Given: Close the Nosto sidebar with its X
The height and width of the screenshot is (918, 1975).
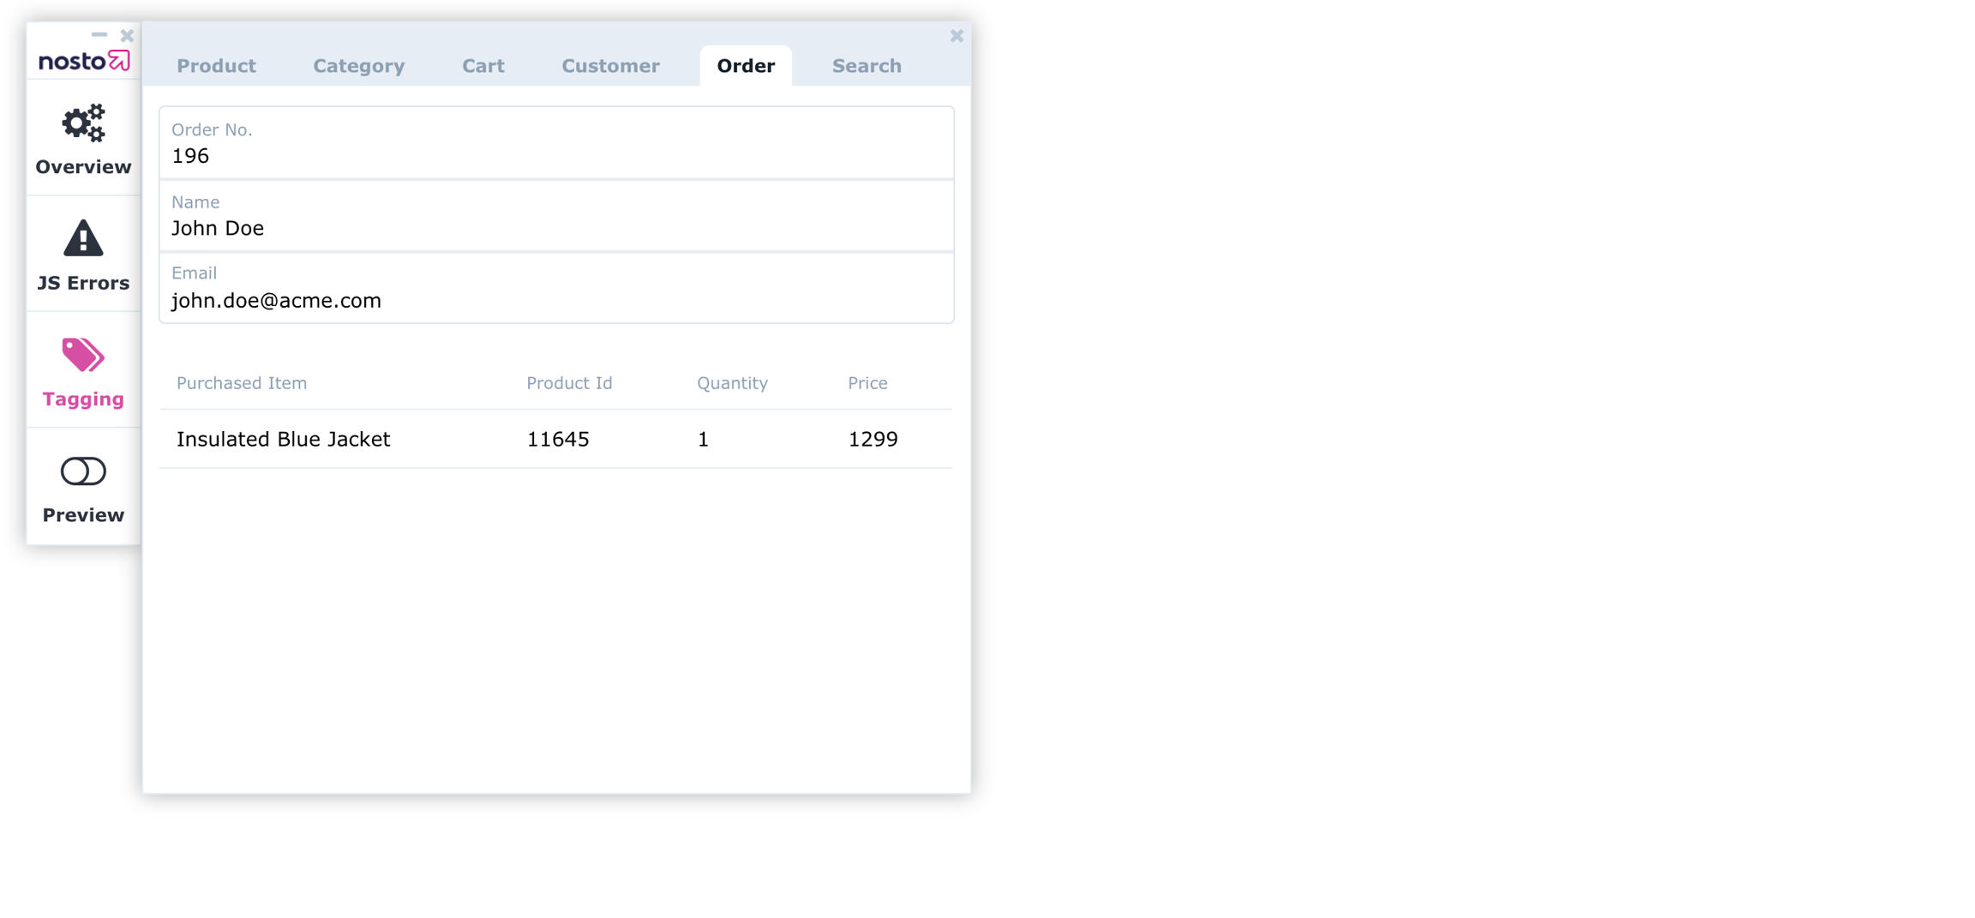Looking at the screenshot, I should (127, 35).
